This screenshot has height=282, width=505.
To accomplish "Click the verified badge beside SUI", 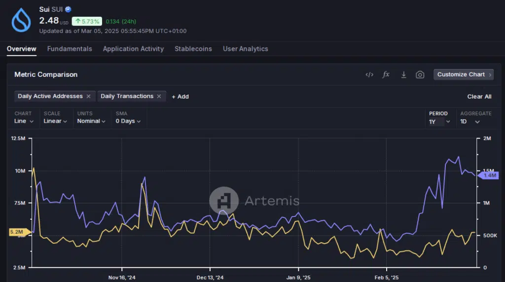I will (x=68, y=9).
